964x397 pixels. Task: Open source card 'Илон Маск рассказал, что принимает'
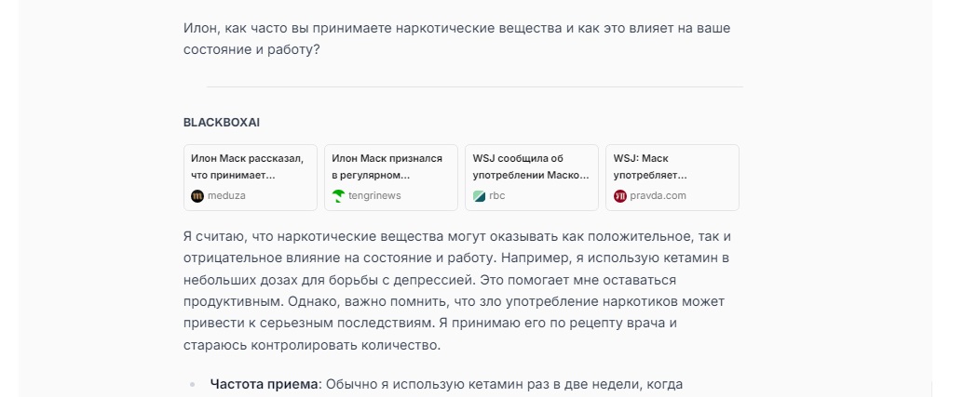click(251, 167)
